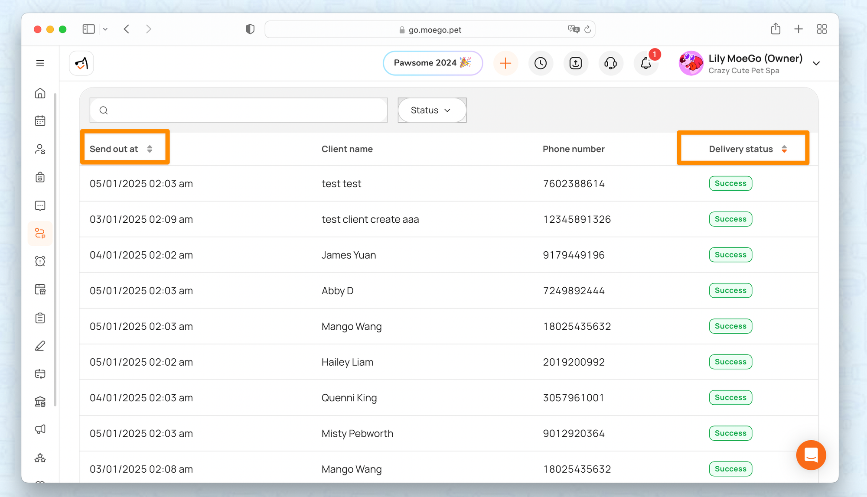
Task: Click the notification bell icon
Action: coord(645,63)
